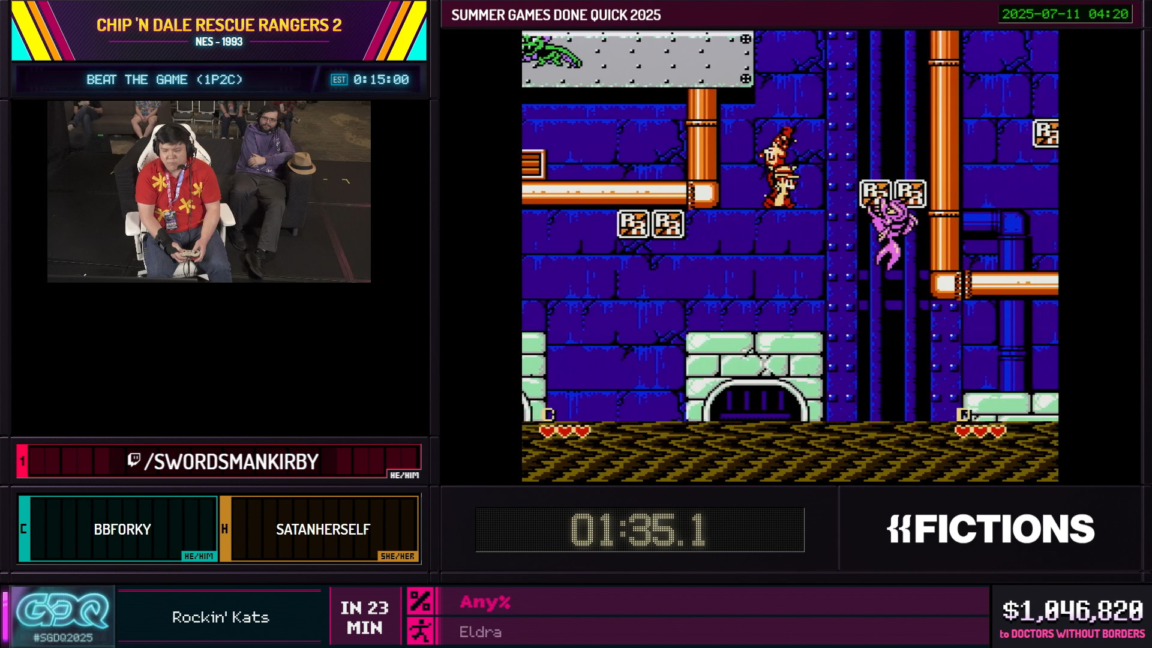Click the $1,046,820 donation total

click(1073, 611)
